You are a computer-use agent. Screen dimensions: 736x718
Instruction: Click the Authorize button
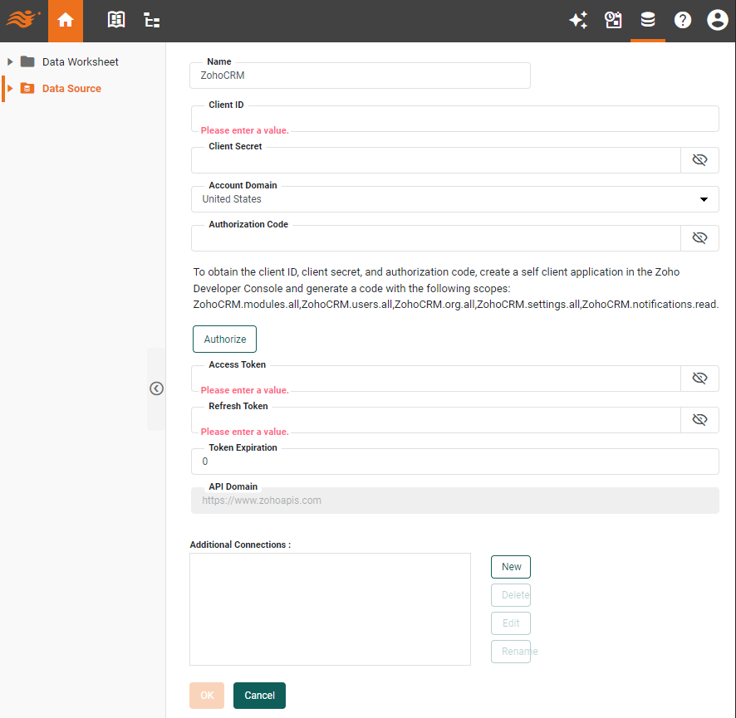(224, 339)
